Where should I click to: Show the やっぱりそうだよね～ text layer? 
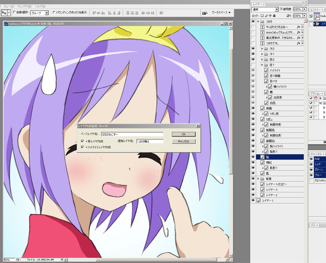[x=253, y=27]
